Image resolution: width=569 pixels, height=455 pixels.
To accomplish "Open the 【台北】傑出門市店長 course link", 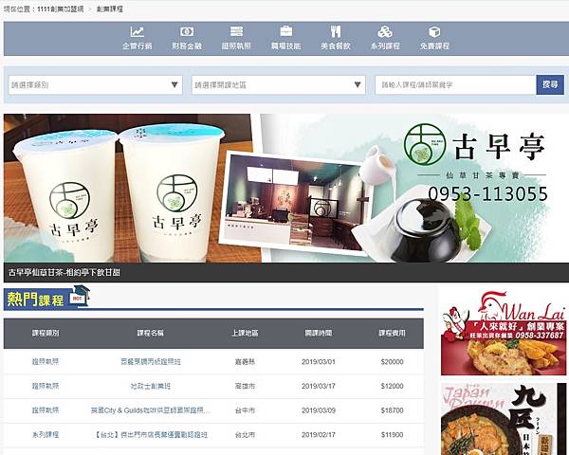I will [150, 435].
